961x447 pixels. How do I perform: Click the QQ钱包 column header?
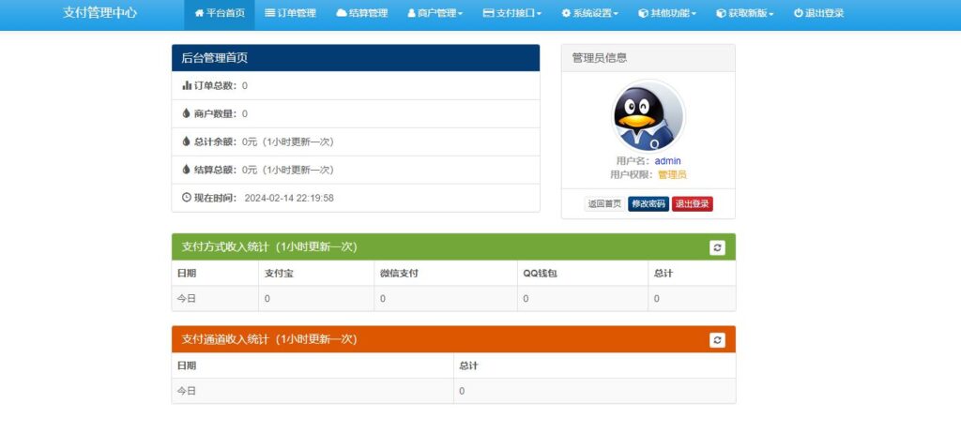coord(582,274)
